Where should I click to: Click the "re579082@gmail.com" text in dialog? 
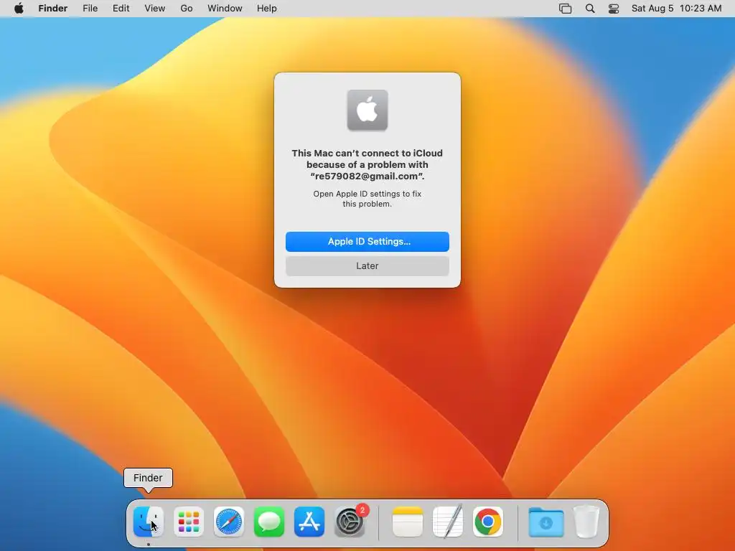(x=367, y=176)
